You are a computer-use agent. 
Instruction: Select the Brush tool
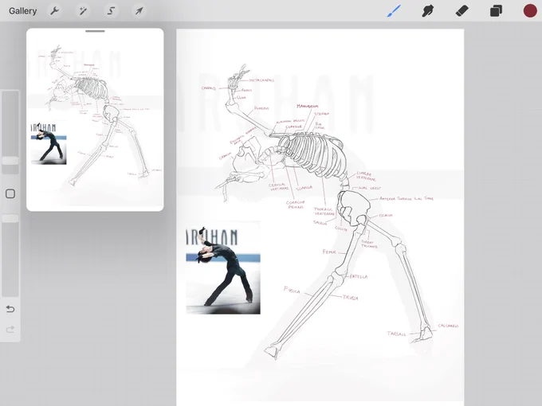(394, 11)
